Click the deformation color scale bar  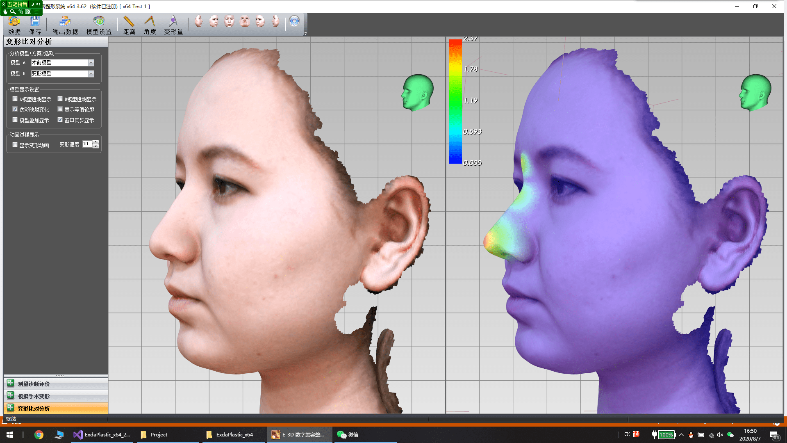(455, 101)
